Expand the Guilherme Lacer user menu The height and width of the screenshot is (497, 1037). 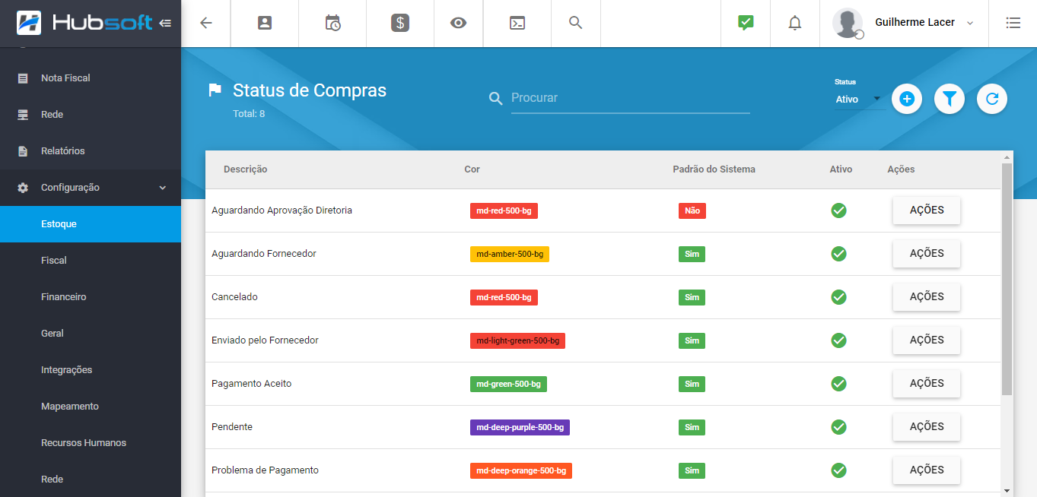[x=970, y=24]
